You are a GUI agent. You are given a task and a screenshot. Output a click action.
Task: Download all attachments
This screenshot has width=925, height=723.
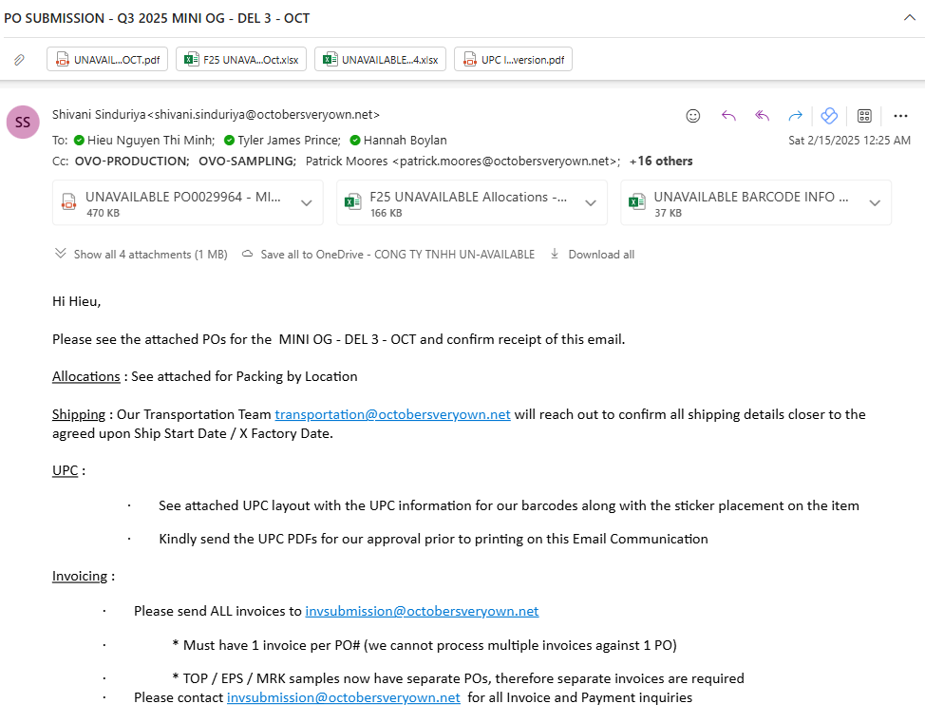(x=593, y=255)
